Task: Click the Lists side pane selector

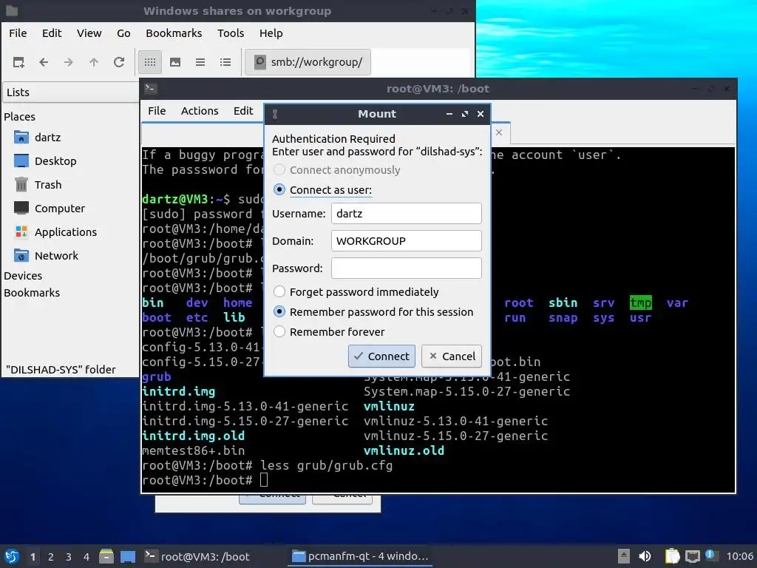Action: (70, 92)
